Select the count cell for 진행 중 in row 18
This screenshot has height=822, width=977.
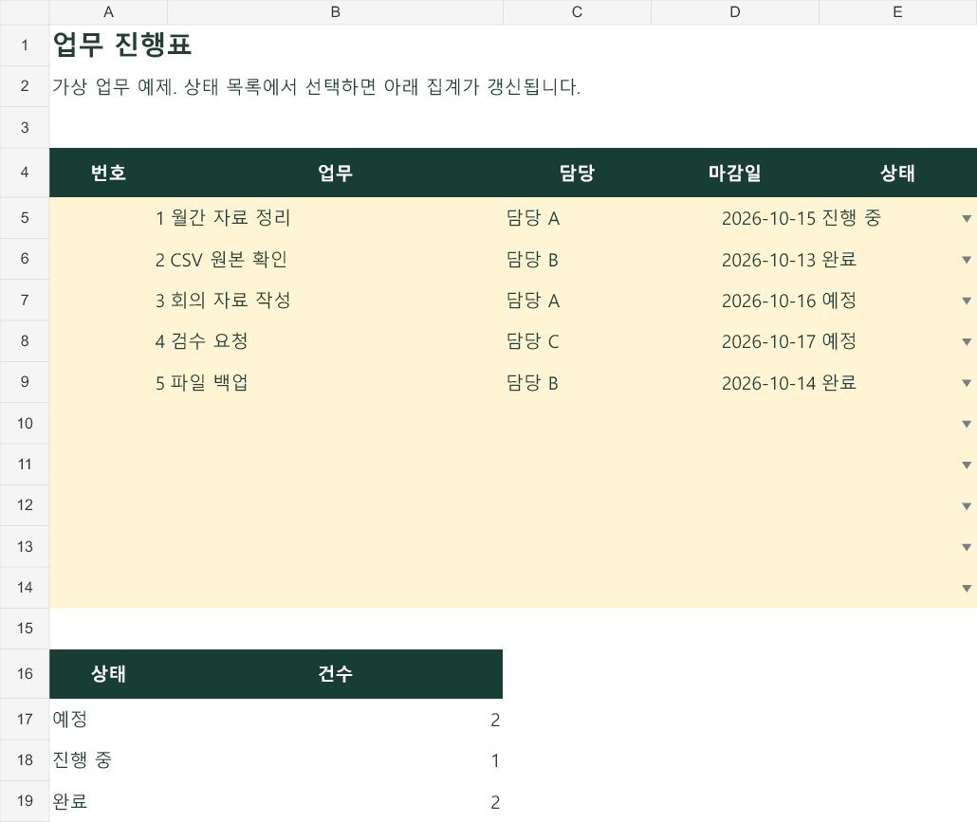point(335,760)
